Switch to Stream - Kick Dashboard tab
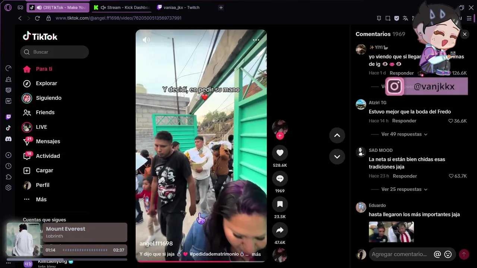The height and width of the screenshot is (268, 477). click(121, 7)
